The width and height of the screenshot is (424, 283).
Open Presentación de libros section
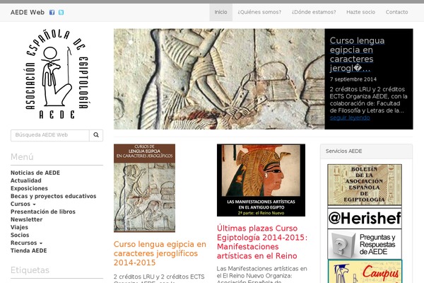(43, 212)
